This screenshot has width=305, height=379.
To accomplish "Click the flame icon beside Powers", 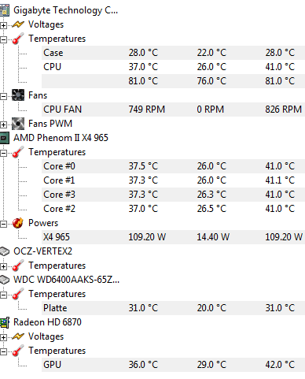I will (18, 223).
